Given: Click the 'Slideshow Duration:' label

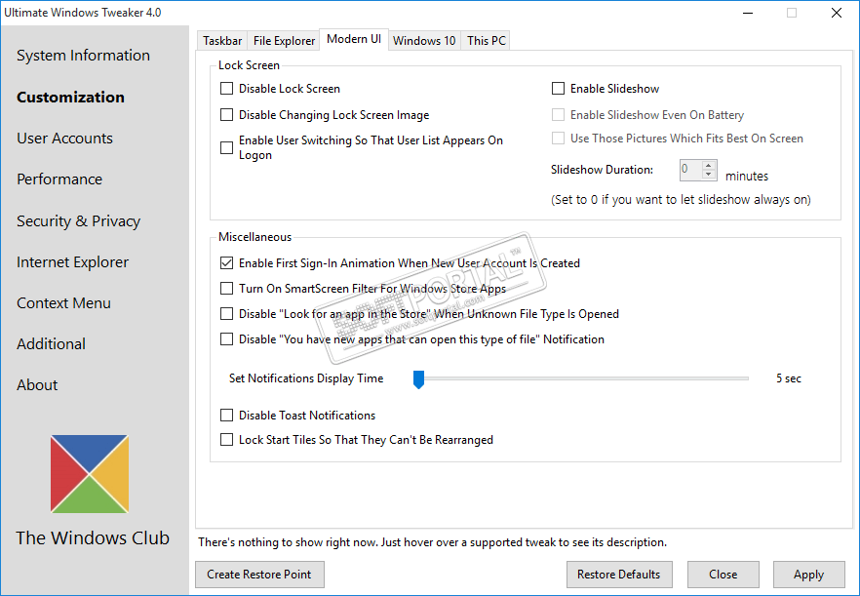Looking at the screenshot, I should coord(603,170).
